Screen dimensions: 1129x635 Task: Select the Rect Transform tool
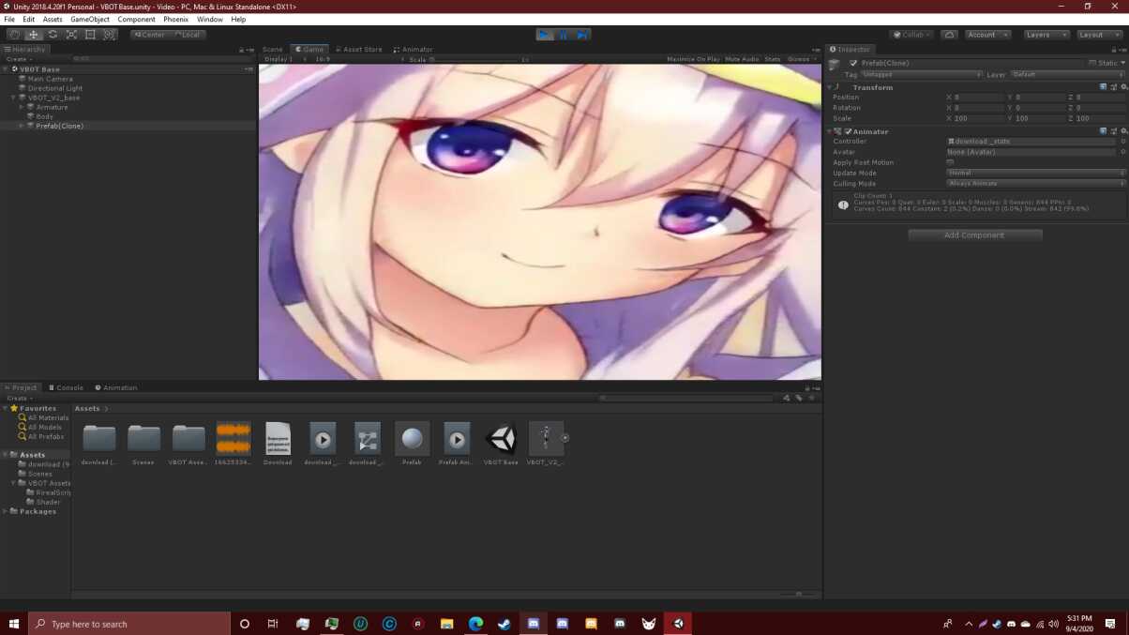[90, 35]
